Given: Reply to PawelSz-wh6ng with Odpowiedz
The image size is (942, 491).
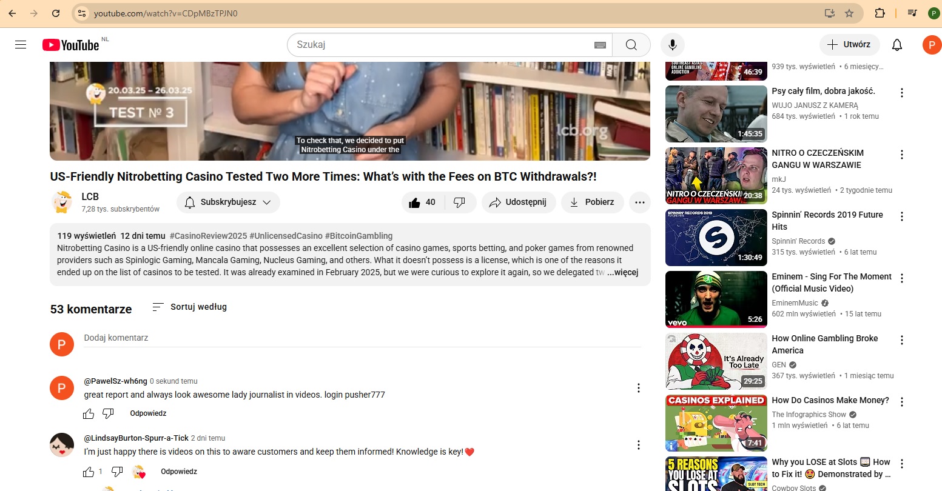Looking at the screenshot, I should click(x=148, y=413).
